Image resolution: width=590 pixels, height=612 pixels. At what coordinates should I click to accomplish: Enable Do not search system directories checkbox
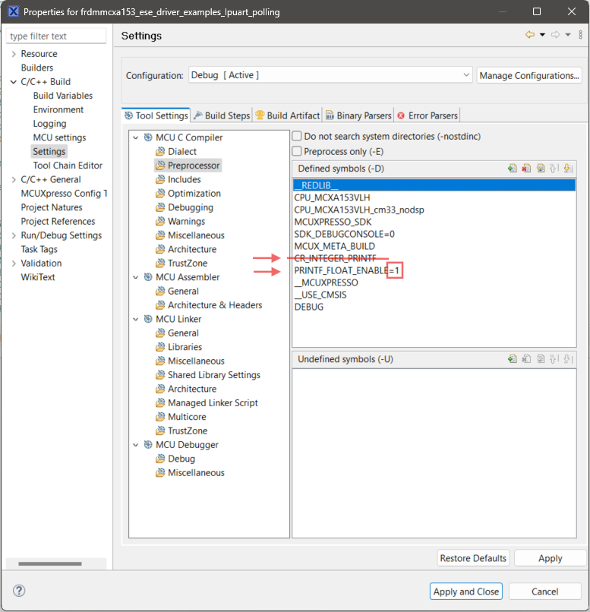coord(297,136)
